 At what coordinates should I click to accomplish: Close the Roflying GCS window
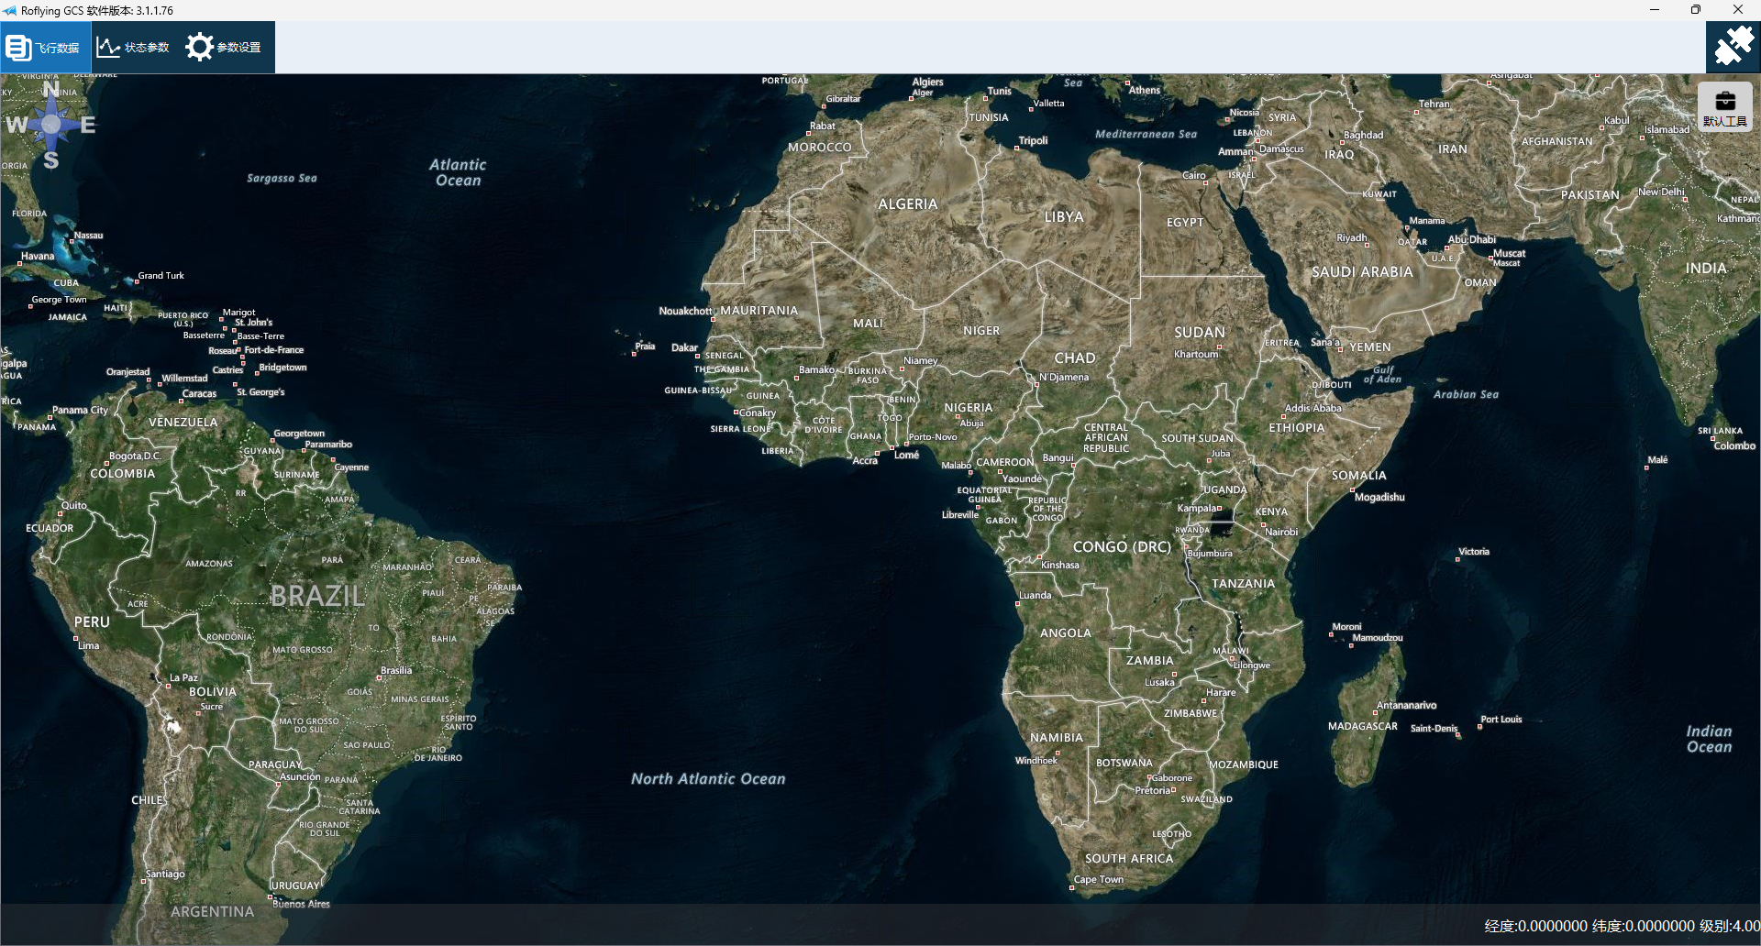1738,10
